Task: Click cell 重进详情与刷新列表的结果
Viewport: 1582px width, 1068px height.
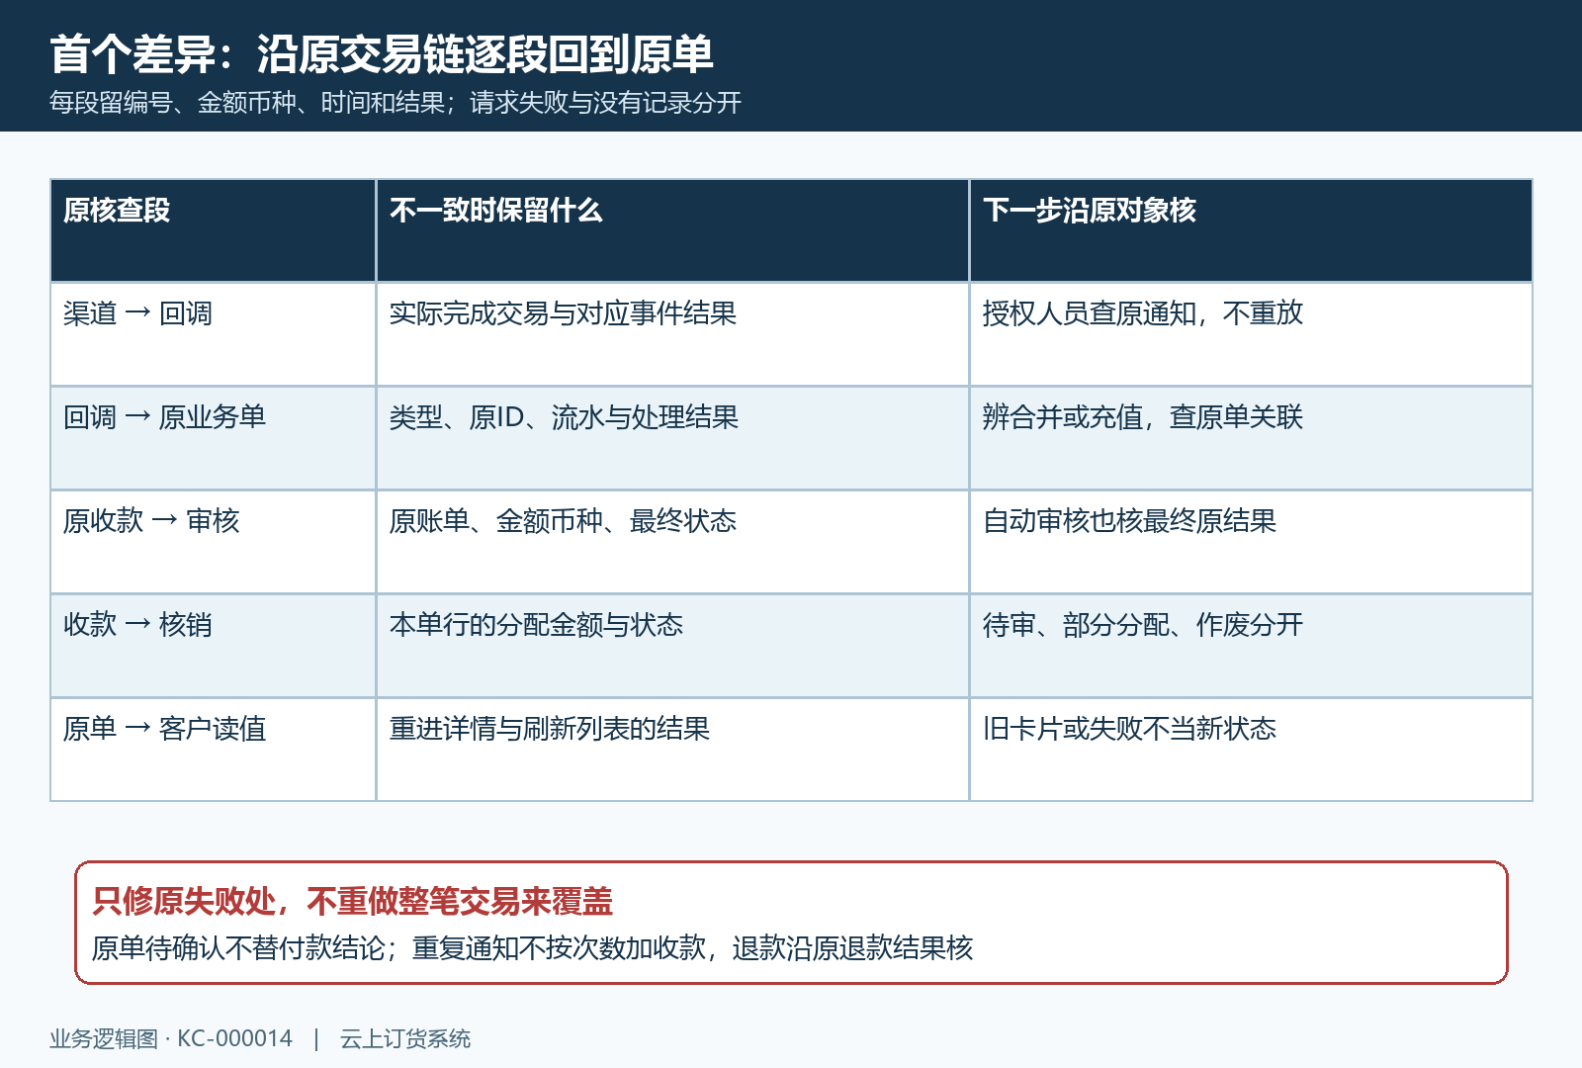Action: coord(672,750)
